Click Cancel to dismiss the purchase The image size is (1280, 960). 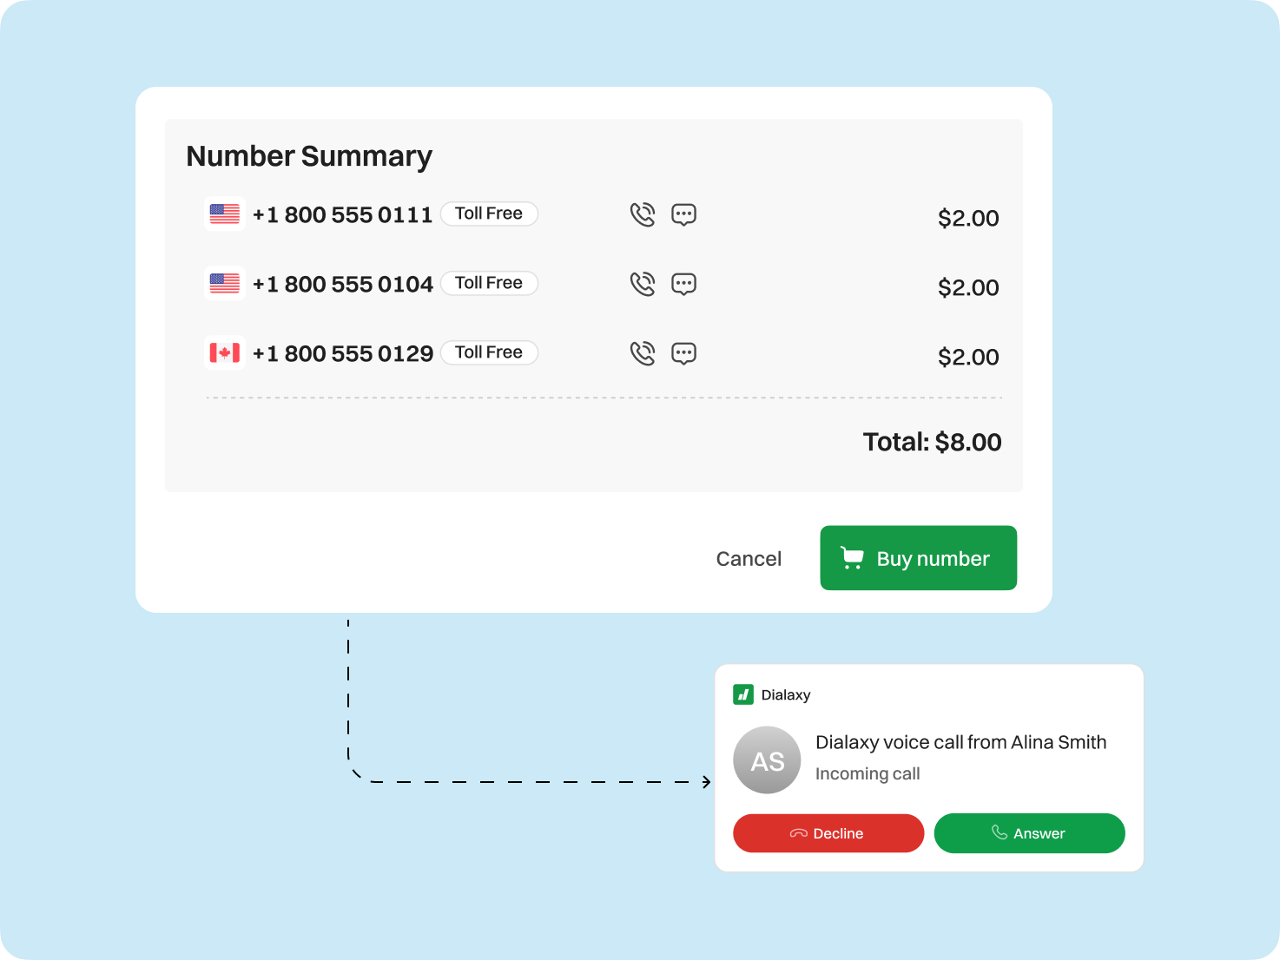click(748, 558)
